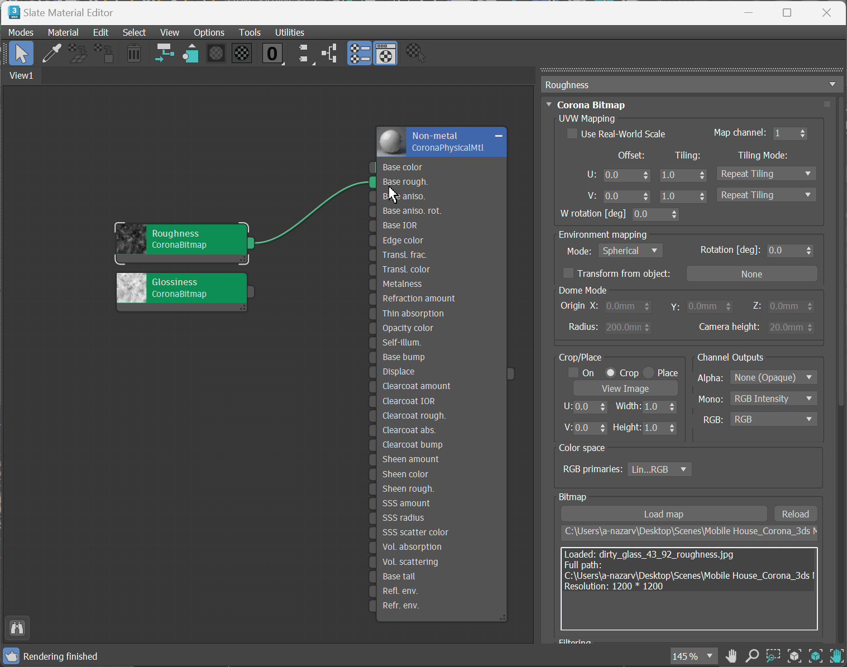Open the Select menu
Viewport: 847px width, 667px height.
click(x=134, y=32)
